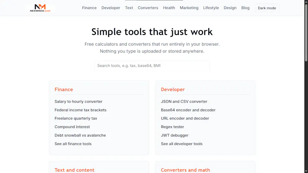Open Salary to hourly converter
The width and height of the screenshot is (308, 173).
tap(79, 101)
